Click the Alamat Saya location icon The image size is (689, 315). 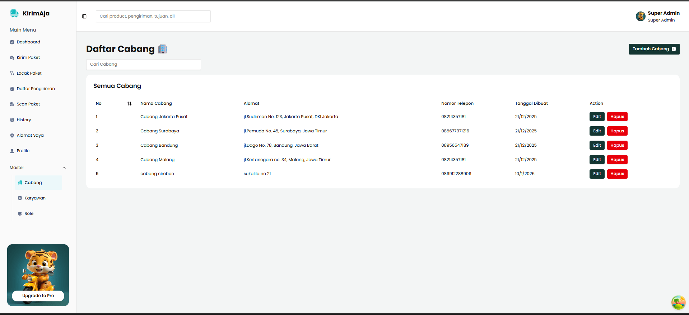[x=12, y=136]
